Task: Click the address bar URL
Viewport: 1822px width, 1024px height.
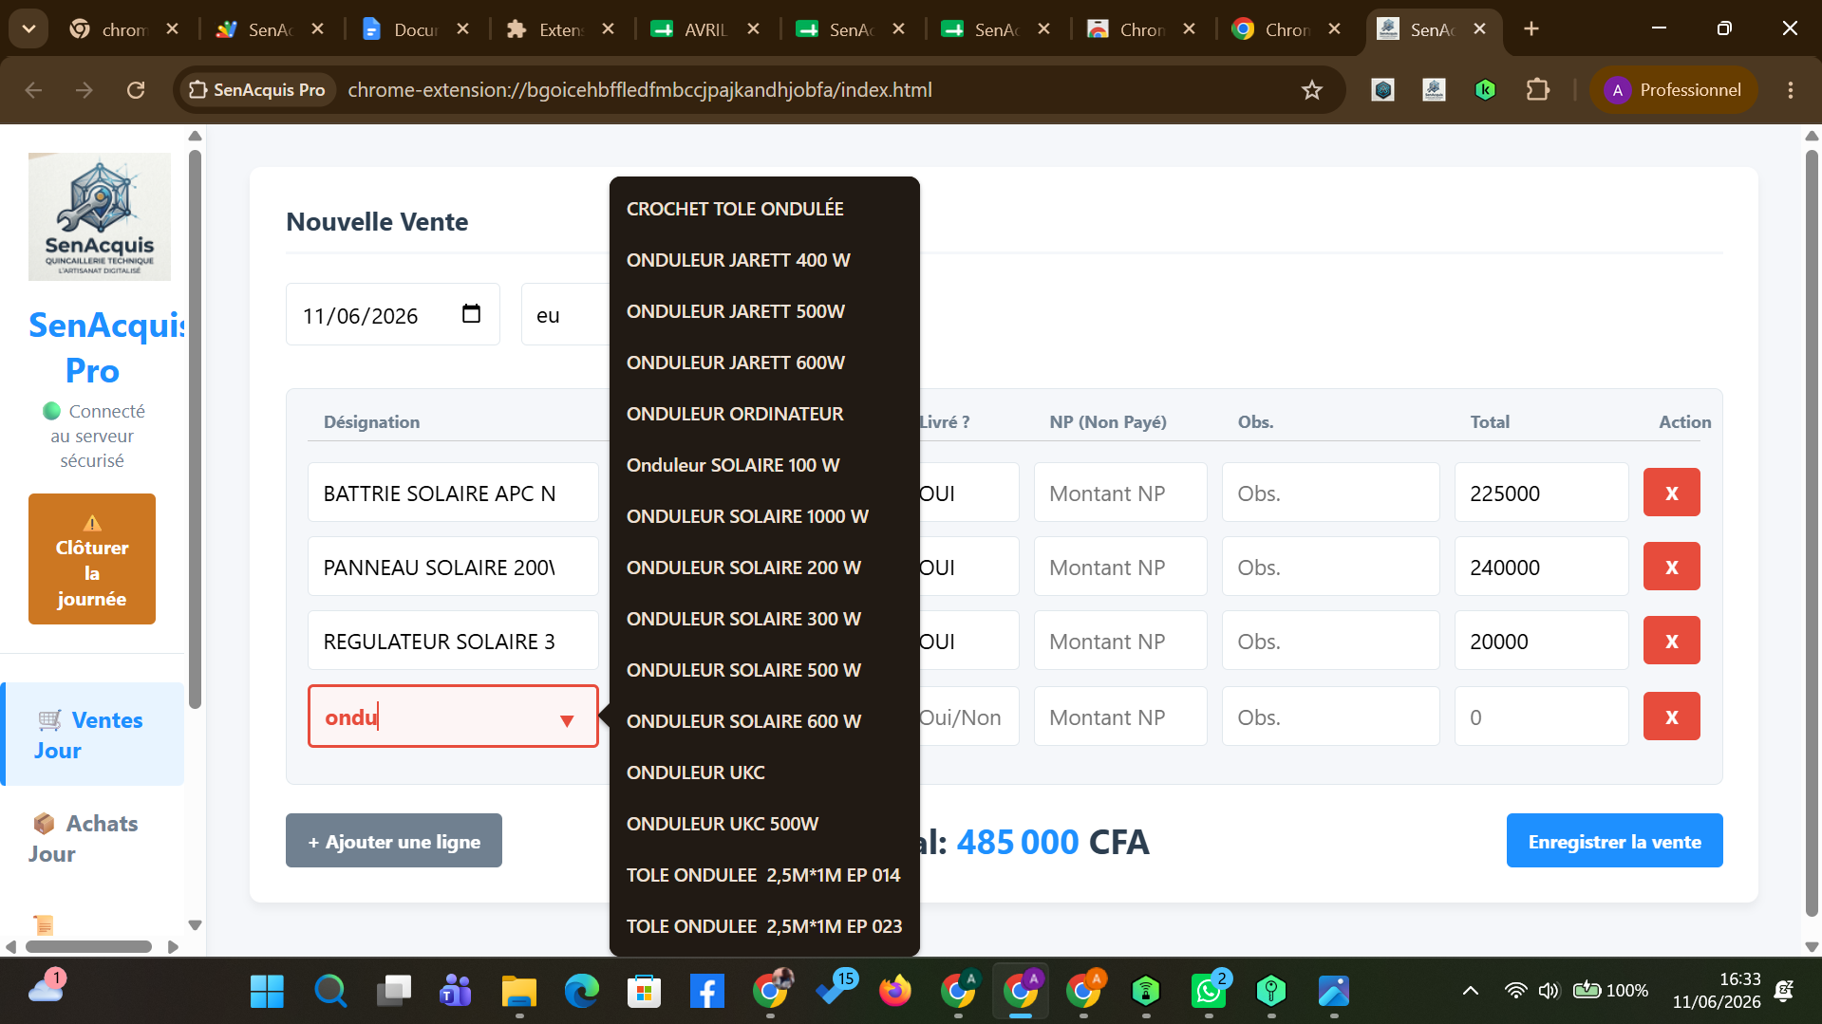Action: pos(640,90)
